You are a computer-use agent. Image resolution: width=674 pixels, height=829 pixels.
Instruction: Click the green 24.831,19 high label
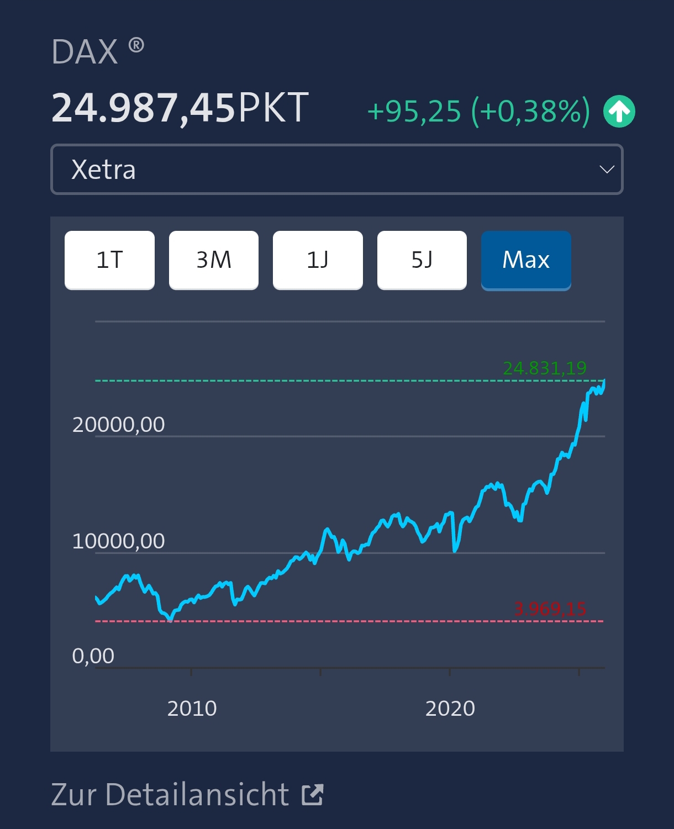[x=544, y=368]
